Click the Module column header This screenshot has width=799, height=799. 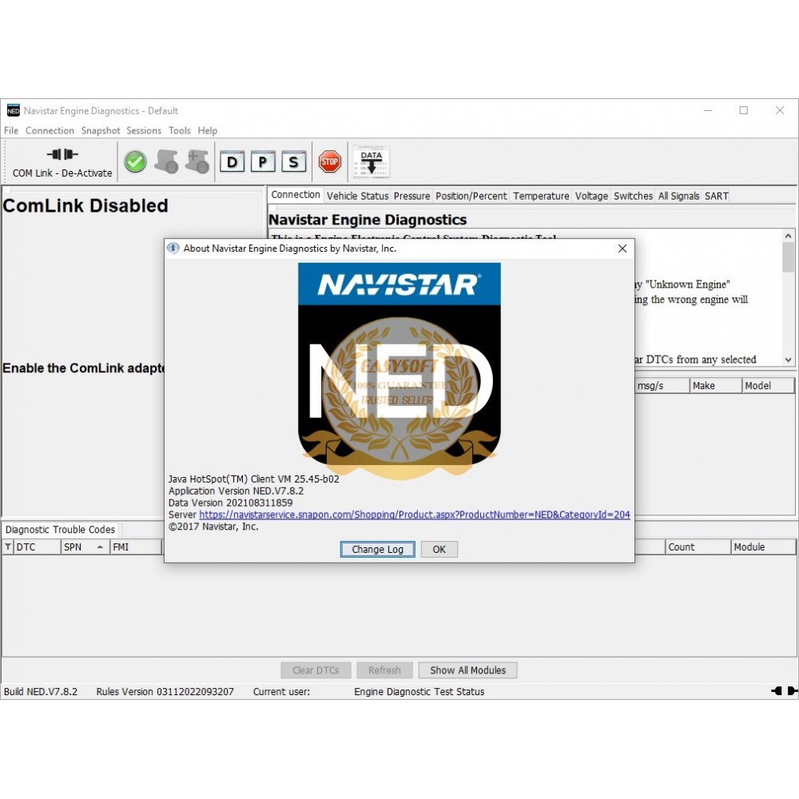click(763, 547)
